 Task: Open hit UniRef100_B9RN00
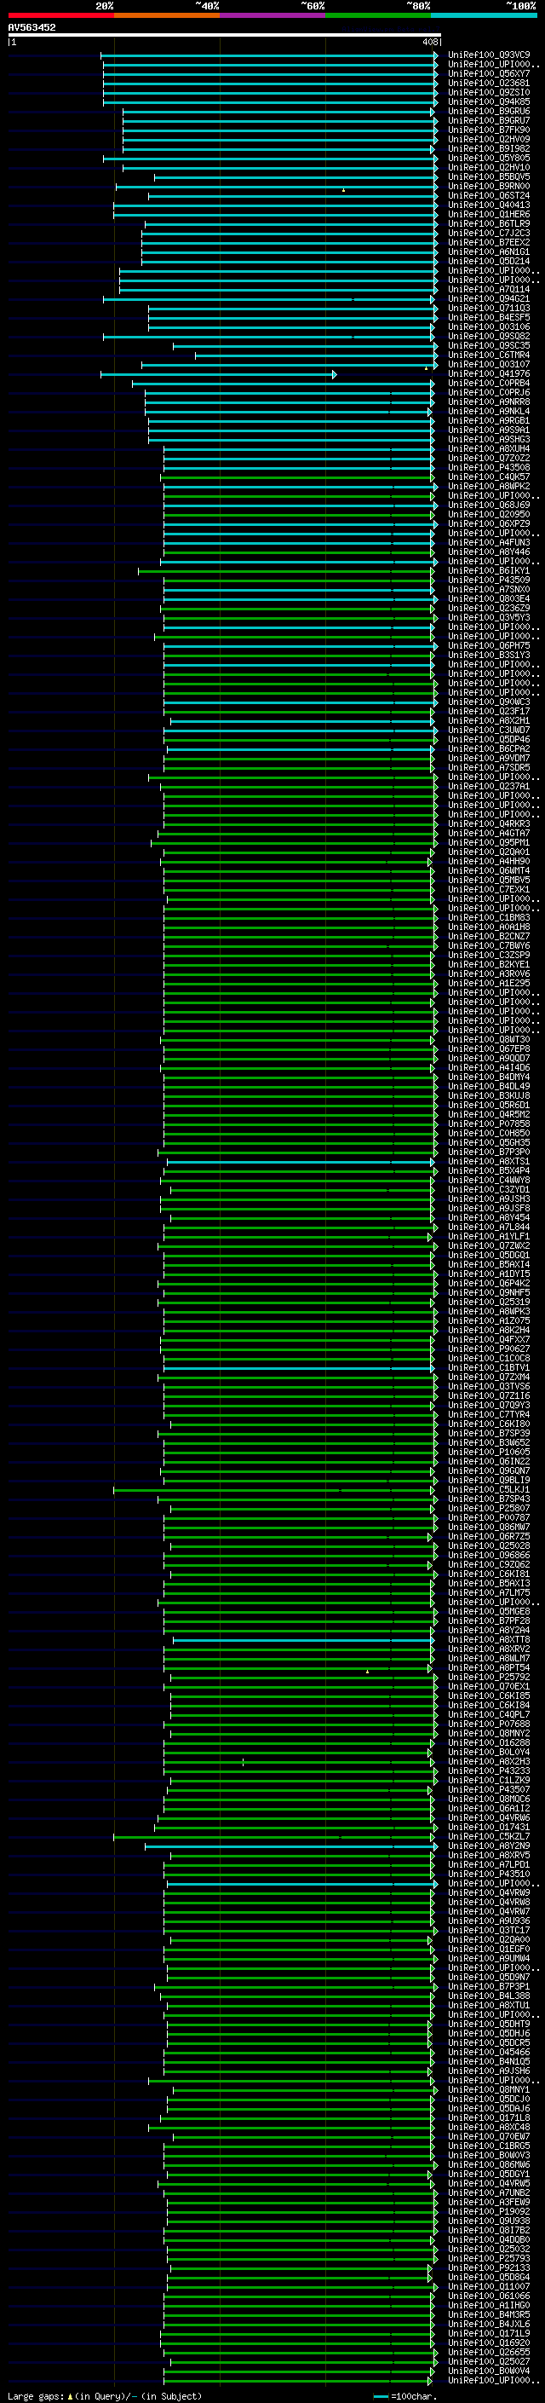pyautogui.click(x=489, y=186)
